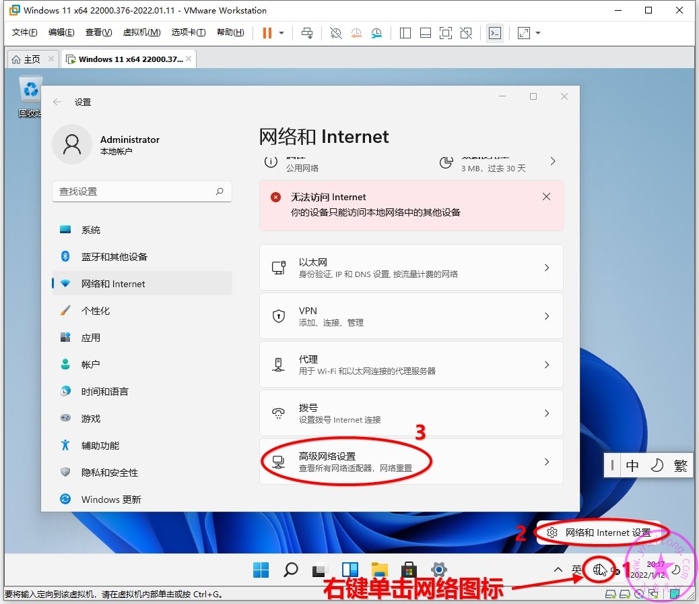Dismiss the 无法访问 Internet warning banner
The image size is (699, 604).
547,196
